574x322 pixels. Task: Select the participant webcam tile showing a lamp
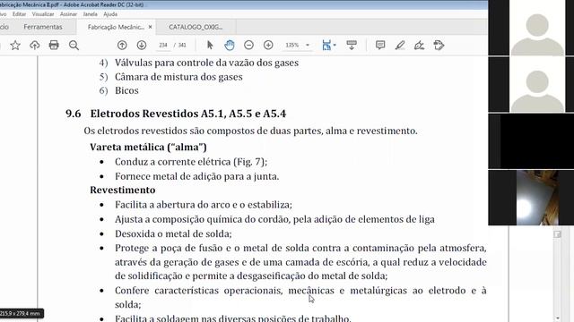(x=531, y=198)
